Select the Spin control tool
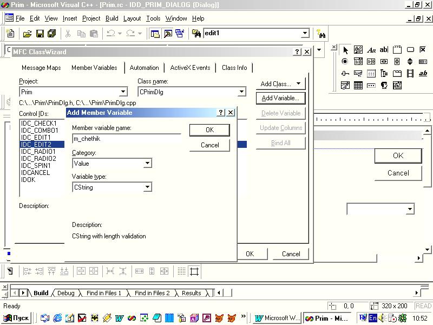This screenshot has height=325, width=433. point(410,62)
